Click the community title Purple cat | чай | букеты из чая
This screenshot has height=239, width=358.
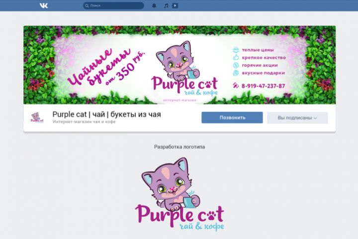[106, 115]
